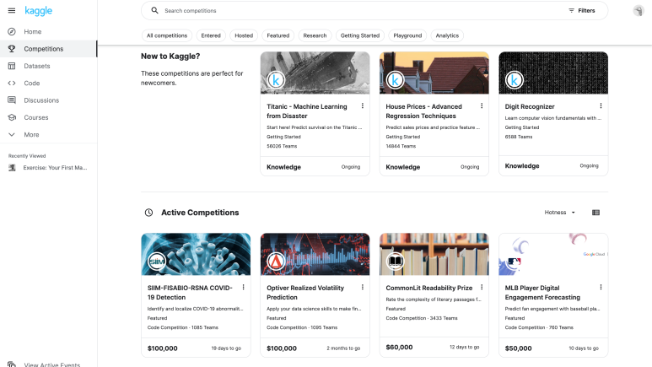652x367 pixels.
Task: Click the CommonLit bookshelf thumbnail
Action: coord(434,254)
